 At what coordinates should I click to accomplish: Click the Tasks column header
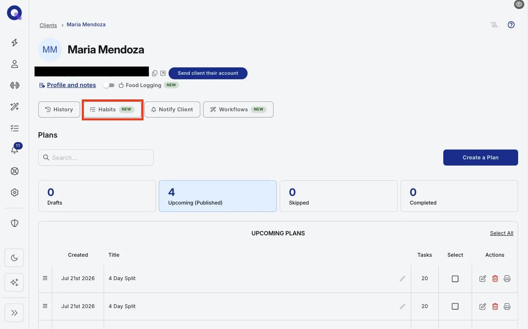425,255
